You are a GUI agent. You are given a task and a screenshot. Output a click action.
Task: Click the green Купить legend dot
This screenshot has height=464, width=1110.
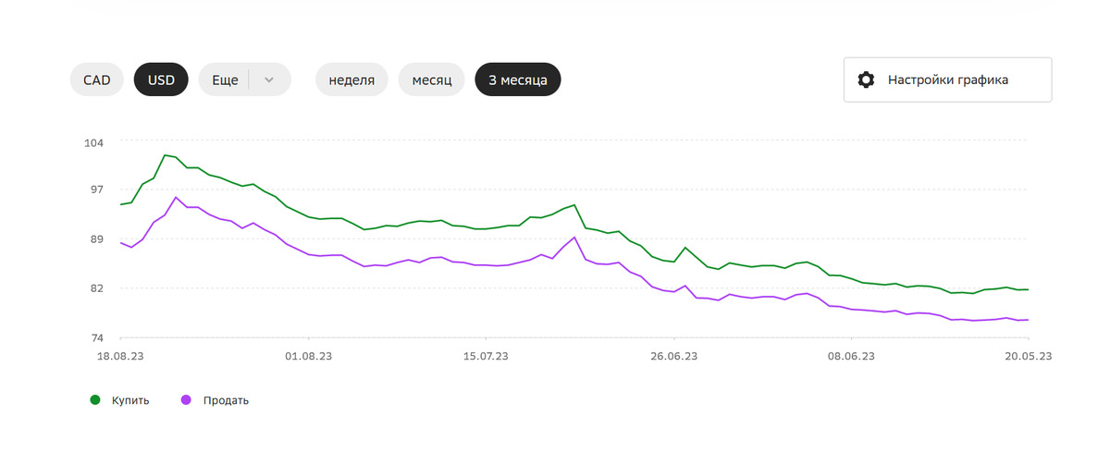tap(94, 400)
